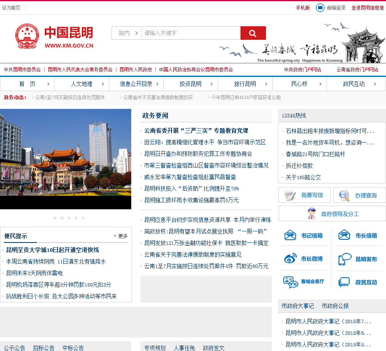Open the 投资昆明 navigation menu

[191, 84]
